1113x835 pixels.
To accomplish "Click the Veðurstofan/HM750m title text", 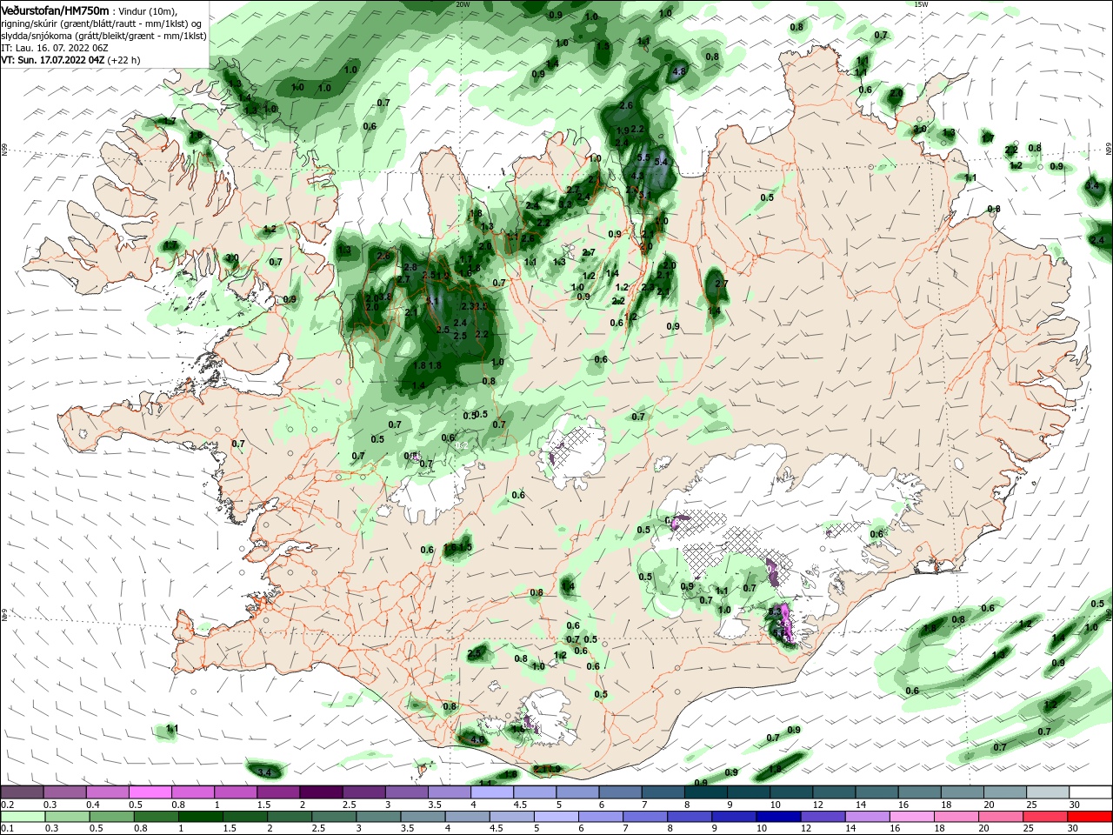I will [55, 10].
